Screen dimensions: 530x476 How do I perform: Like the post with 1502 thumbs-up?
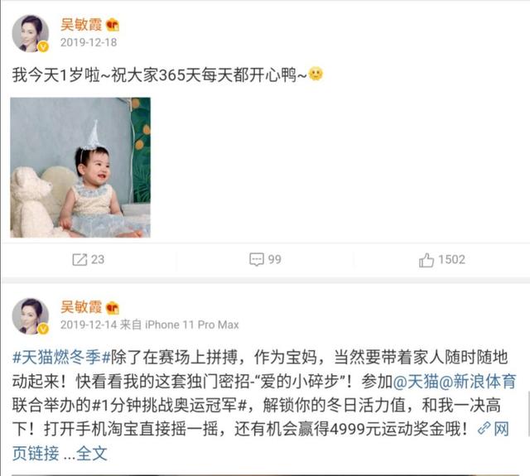(426, 260)
